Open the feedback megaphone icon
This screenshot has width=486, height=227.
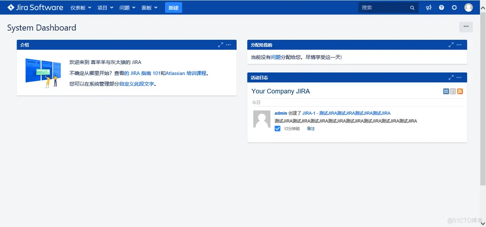[429, 8]
